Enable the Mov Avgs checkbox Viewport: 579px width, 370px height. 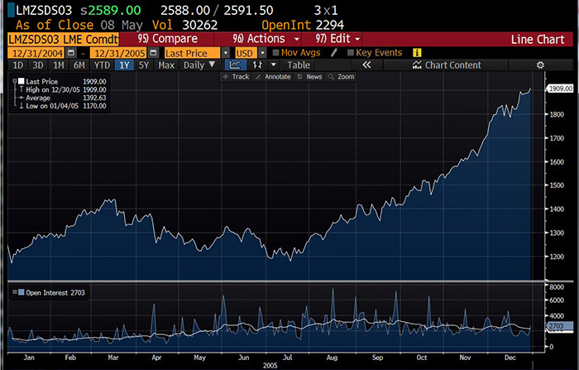[276, 52]
